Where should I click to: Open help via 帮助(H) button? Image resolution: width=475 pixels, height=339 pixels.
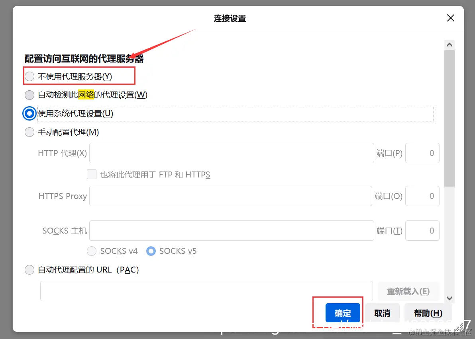pos(428,313)
